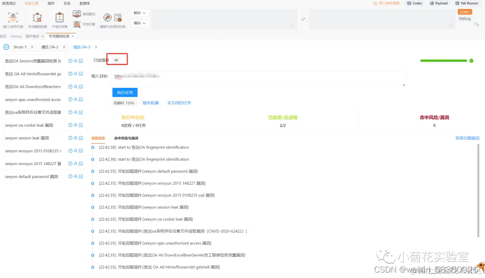Open the 插件 menu
Viewport: 485px width, 278px height.
click(x=51, y=4)
